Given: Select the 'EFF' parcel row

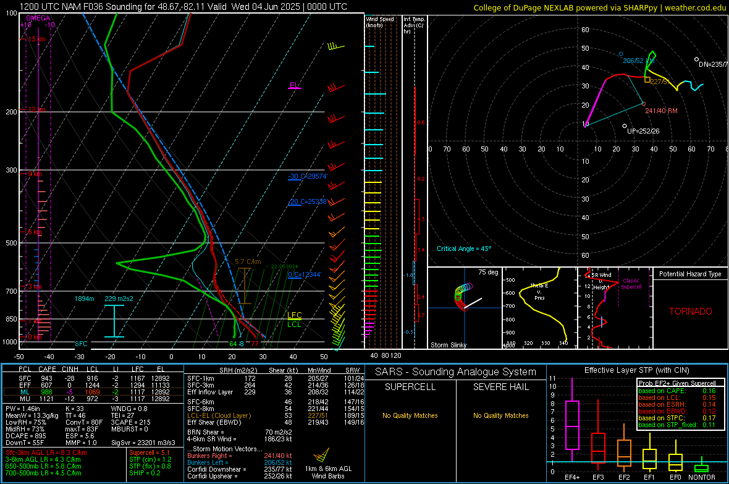Looking at the screenshot, I should coord(93,385).
